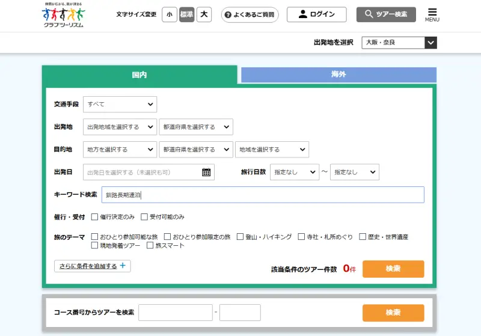Check おひとり参加限定の旅 checkbox
Image resolution: width=481 pixels, height=336 pixels.
click(x=168, y=237)
